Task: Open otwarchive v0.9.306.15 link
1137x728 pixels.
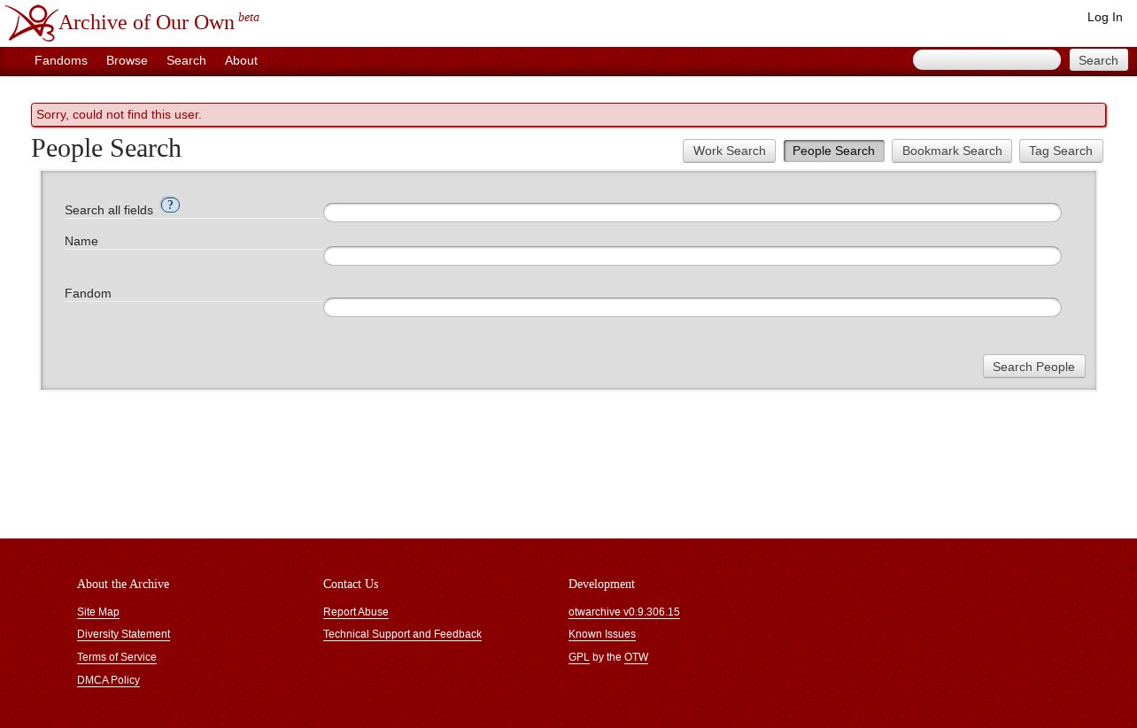Action: coord(624,612)
